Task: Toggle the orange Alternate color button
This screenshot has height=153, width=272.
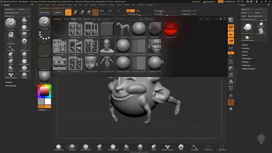Action: point(44,107)
